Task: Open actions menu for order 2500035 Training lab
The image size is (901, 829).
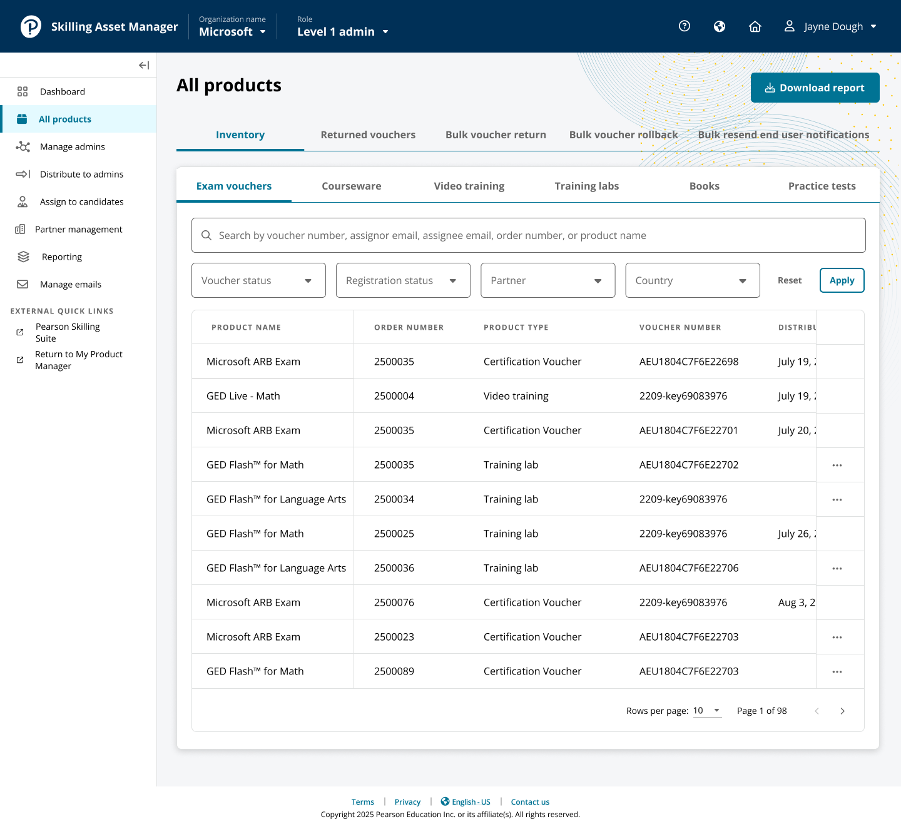Action: tap(837, 465)
